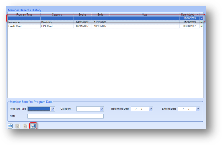Click the disabled new record document icon
222x145 pixels.
tap(26, 126)
